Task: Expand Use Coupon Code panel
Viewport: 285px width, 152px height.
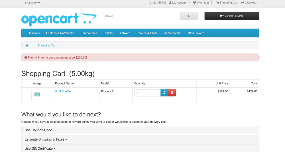Action: tap(40, 130)
